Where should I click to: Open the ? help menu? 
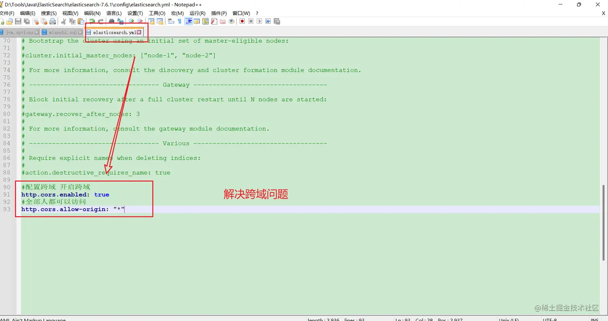coord(257,13)
